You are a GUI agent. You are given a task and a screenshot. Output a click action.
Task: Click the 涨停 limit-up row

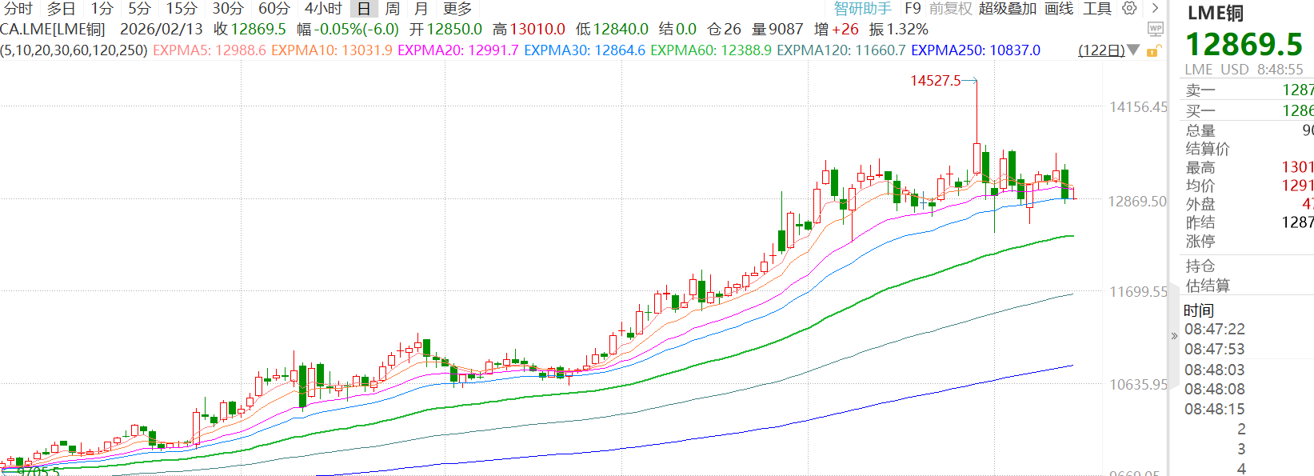(x=1248, y=241)
